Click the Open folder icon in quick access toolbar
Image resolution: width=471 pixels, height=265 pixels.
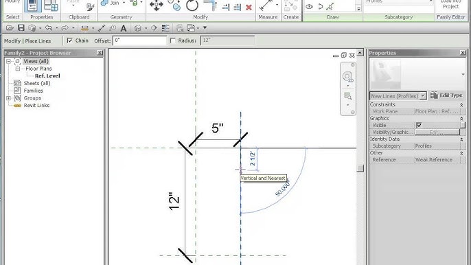pos(10,28)
